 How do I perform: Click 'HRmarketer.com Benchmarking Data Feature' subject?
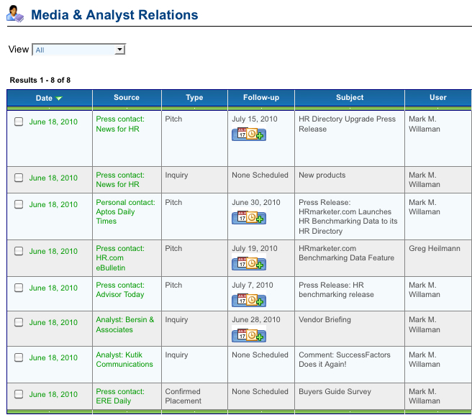347,253
